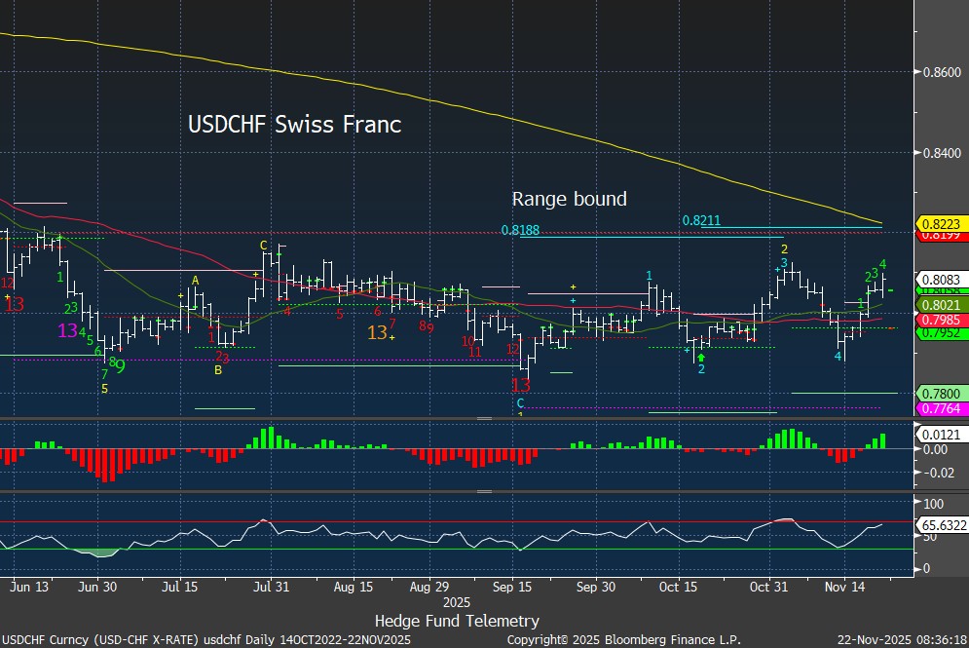Click the yellow 0.8223 moving average tag

click(940, 223)
